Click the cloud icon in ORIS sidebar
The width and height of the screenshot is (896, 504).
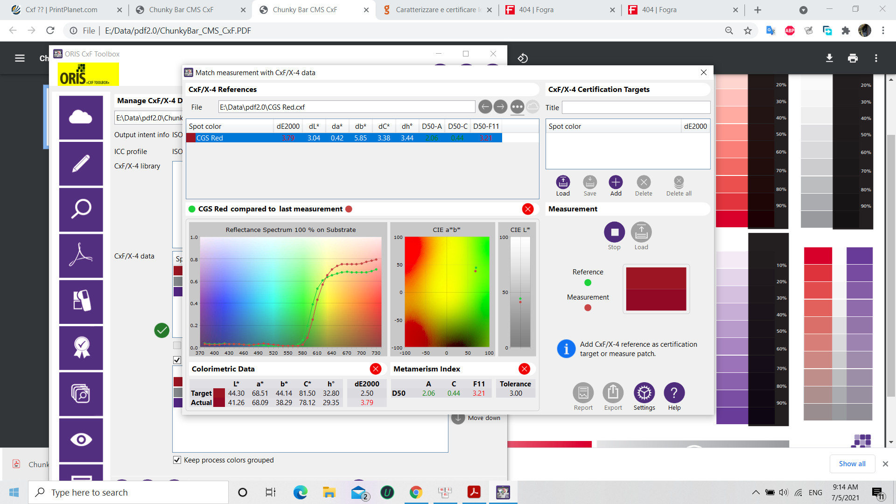coord(81,117)
